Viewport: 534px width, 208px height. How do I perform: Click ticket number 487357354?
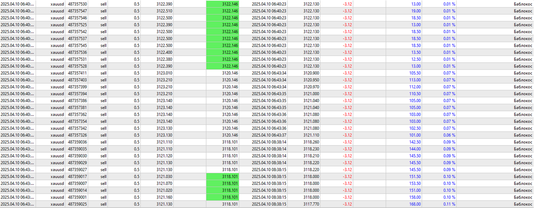click(77, 121)
